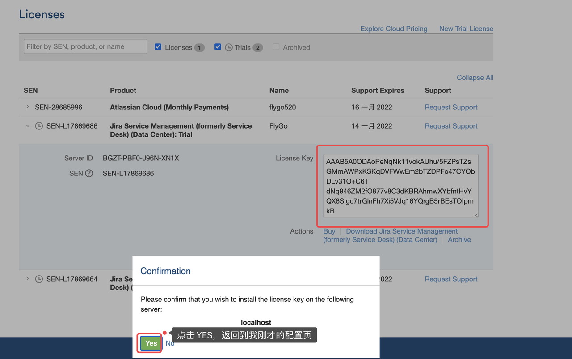Request Support for Atlassian Cloud license

pos(451,107)
